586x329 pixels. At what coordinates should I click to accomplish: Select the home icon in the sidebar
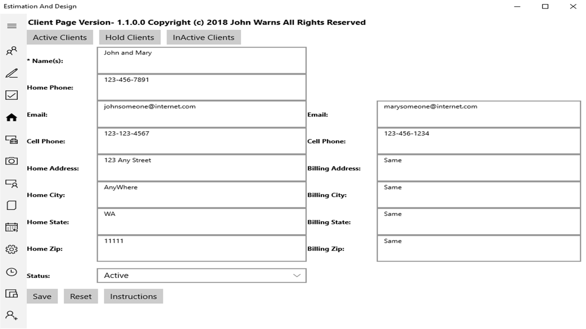[x=12, y=117]
